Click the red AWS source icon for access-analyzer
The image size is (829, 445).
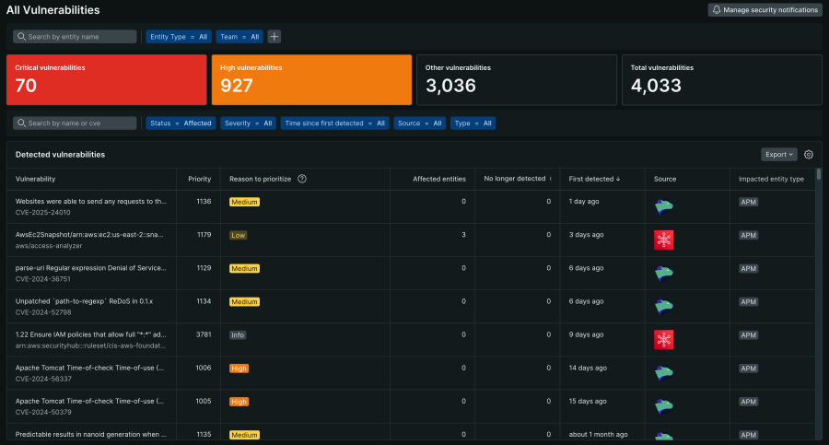pyautogui.click(x=664, y=240)
